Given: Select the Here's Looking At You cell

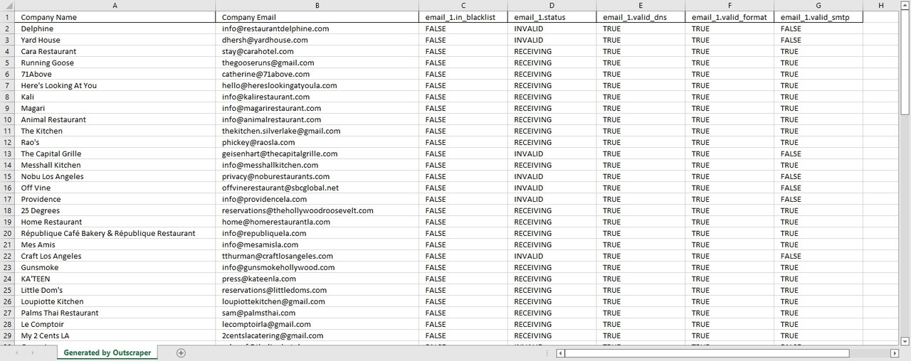Looking at the screenshot, I should (116, 85).
